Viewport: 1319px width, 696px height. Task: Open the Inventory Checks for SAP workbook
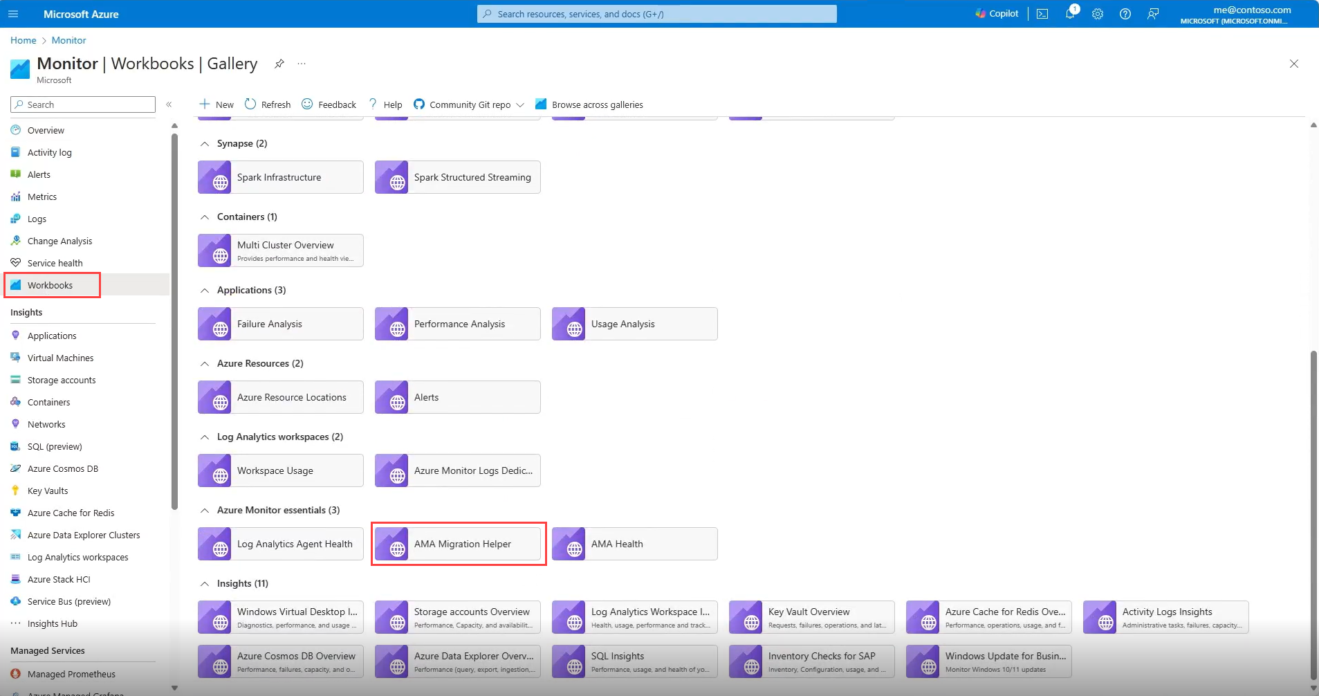[x=812, y=661]
